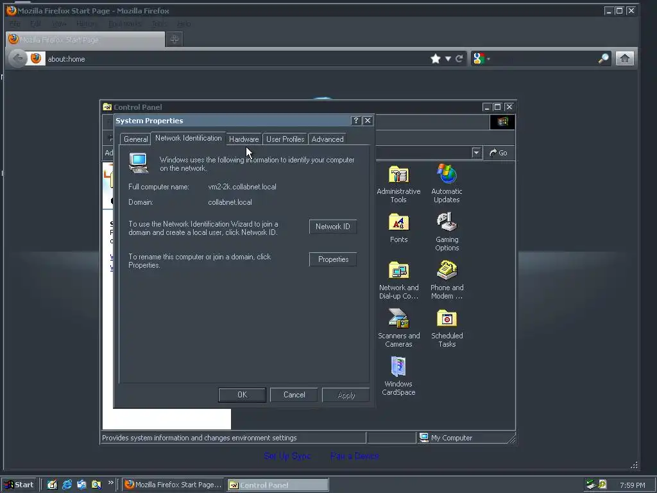Click Cancel in System Properties
The width and height of the screenshot is (657, 493).
pos(294,395)
